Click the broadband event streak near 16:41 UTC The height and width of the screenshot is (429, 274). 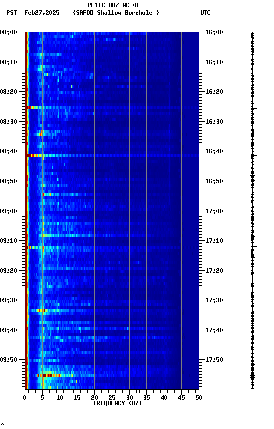[x=112, y=155]
